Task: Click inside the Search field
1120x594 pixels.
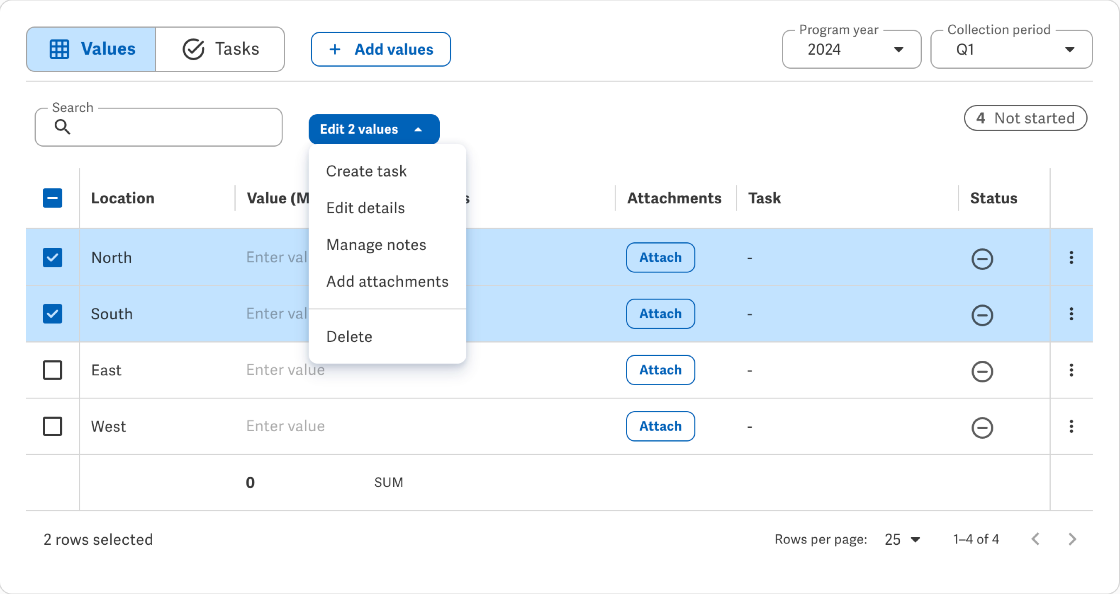Action: (x=165, y=127)
